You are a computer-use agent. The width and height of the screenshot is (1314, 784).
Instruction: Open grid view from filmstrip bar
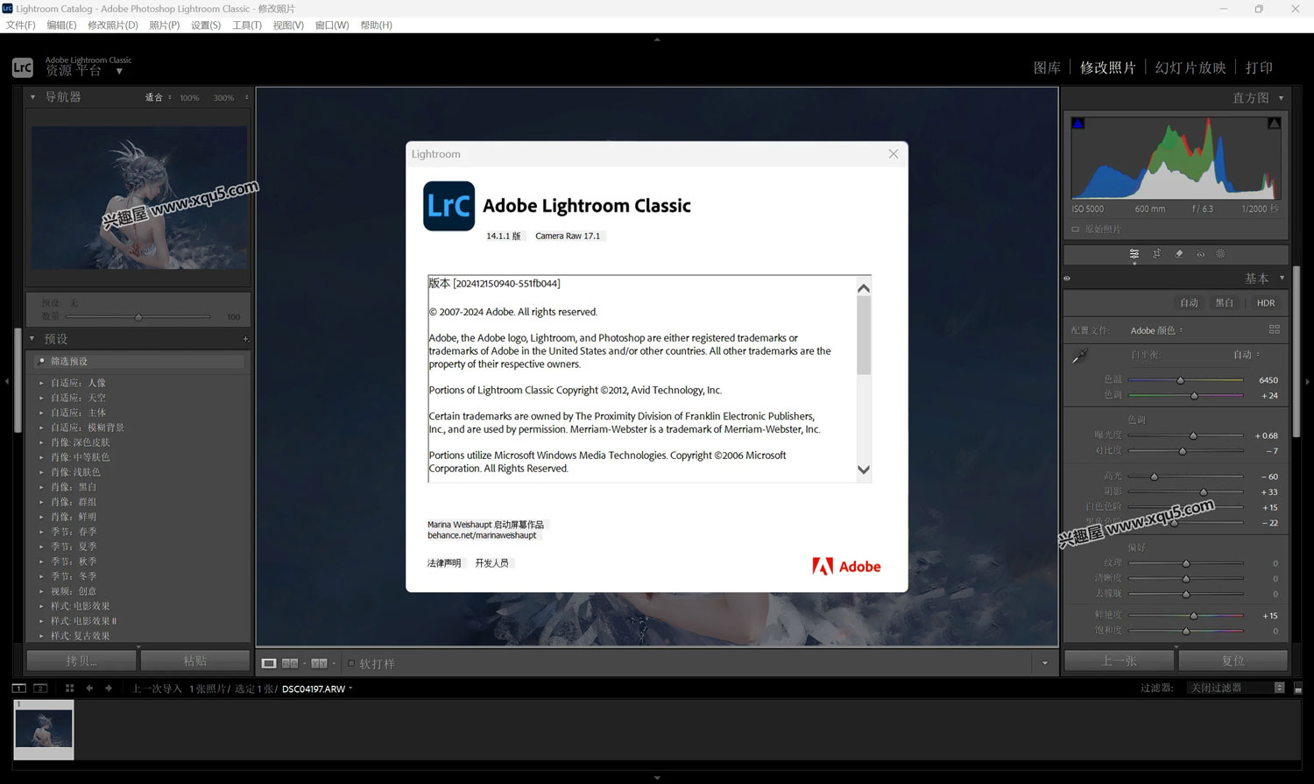[69, 689]
